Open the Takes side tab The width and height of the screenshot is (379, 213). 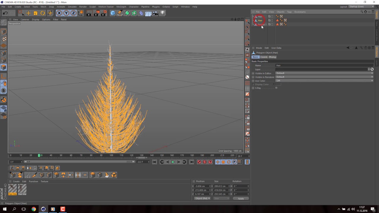(x=377, y=24)
